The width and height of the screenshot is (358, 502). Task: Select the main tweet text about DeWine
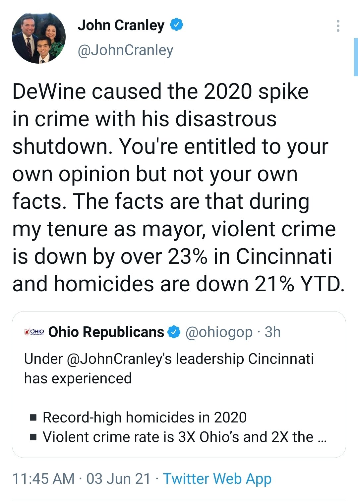178,188
